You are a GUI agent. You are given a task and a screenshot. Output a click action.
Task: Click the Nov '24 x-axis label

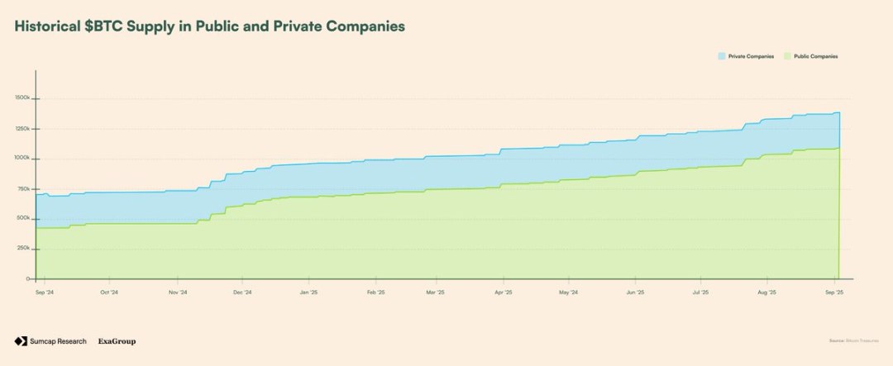click(x=178, y=292)
